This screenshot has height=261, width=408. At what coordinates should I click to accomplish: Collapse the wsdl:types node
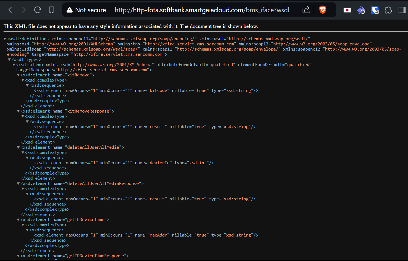pyautogui.click(x=9, y=60)
